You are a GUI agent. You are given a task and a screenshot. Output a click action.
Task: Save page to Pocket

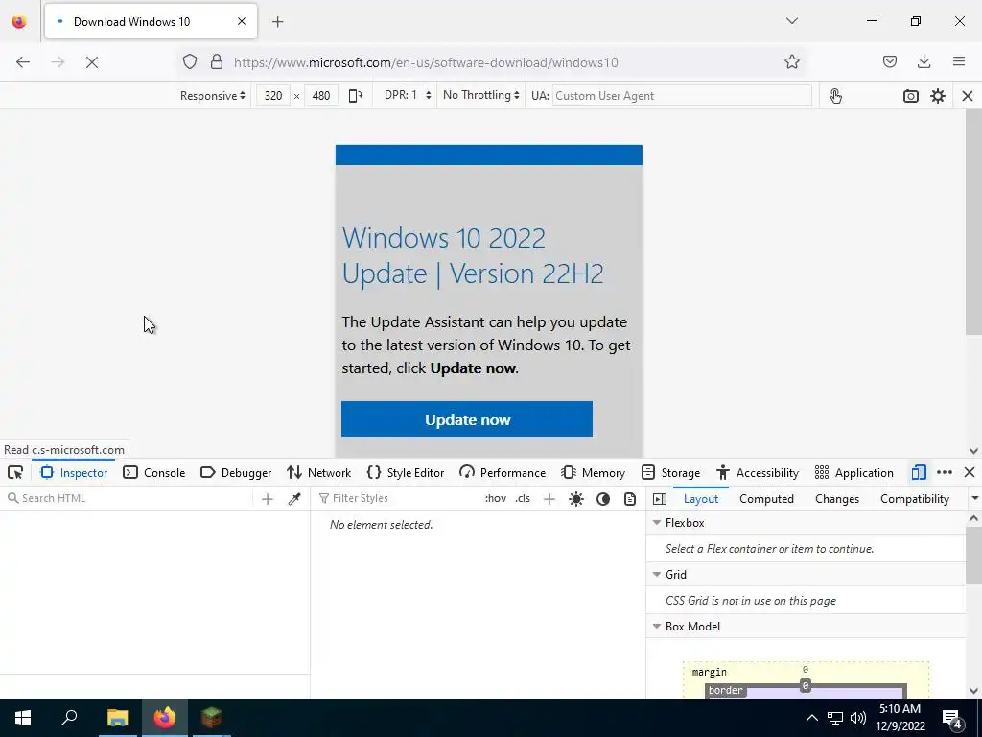[889, 62]
